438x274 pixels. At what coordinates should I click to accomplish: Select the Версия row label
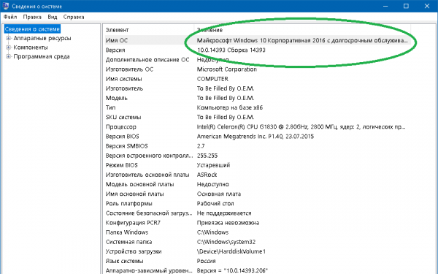(115, 50)
